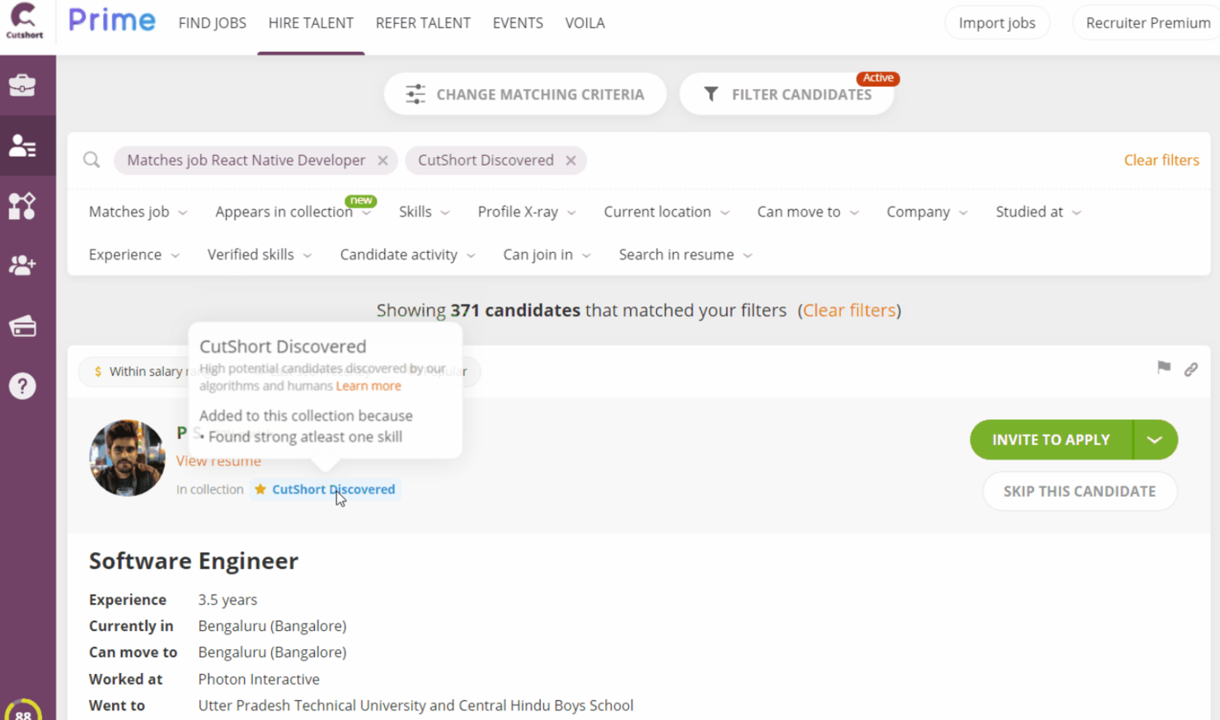Expand the Matches job filter
Viewport: 1220px width, 720px height.
[138, 212]
